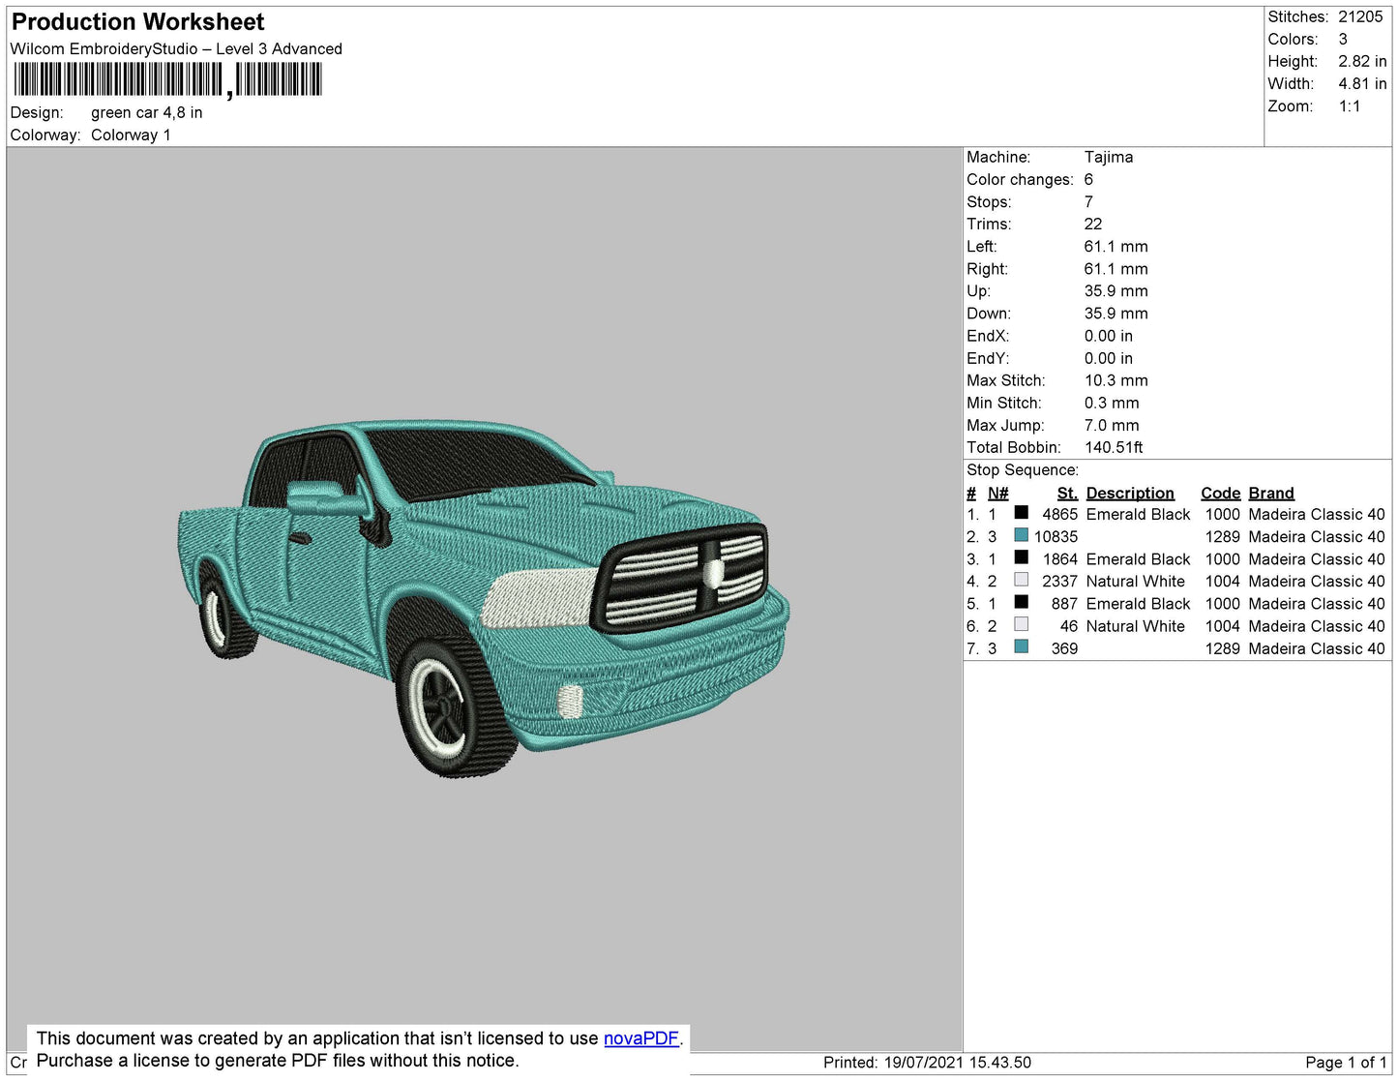Click the Max Stitch value '10.3 mm'

(x=1115, y=380)
